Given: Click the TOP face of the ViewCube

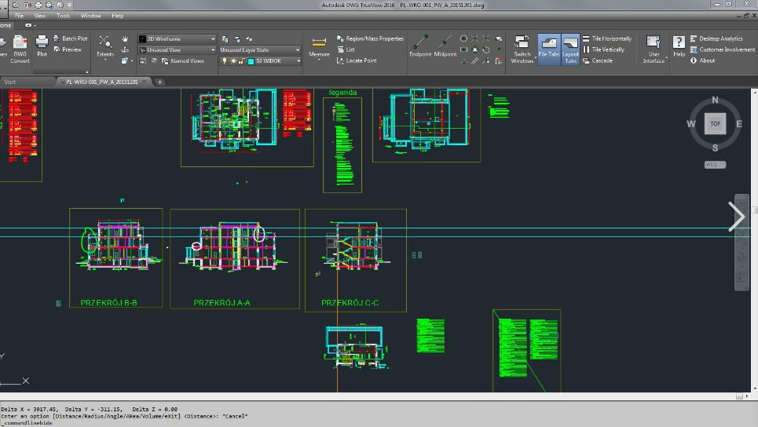Looking at the screenshot, I should coord(715,124).
